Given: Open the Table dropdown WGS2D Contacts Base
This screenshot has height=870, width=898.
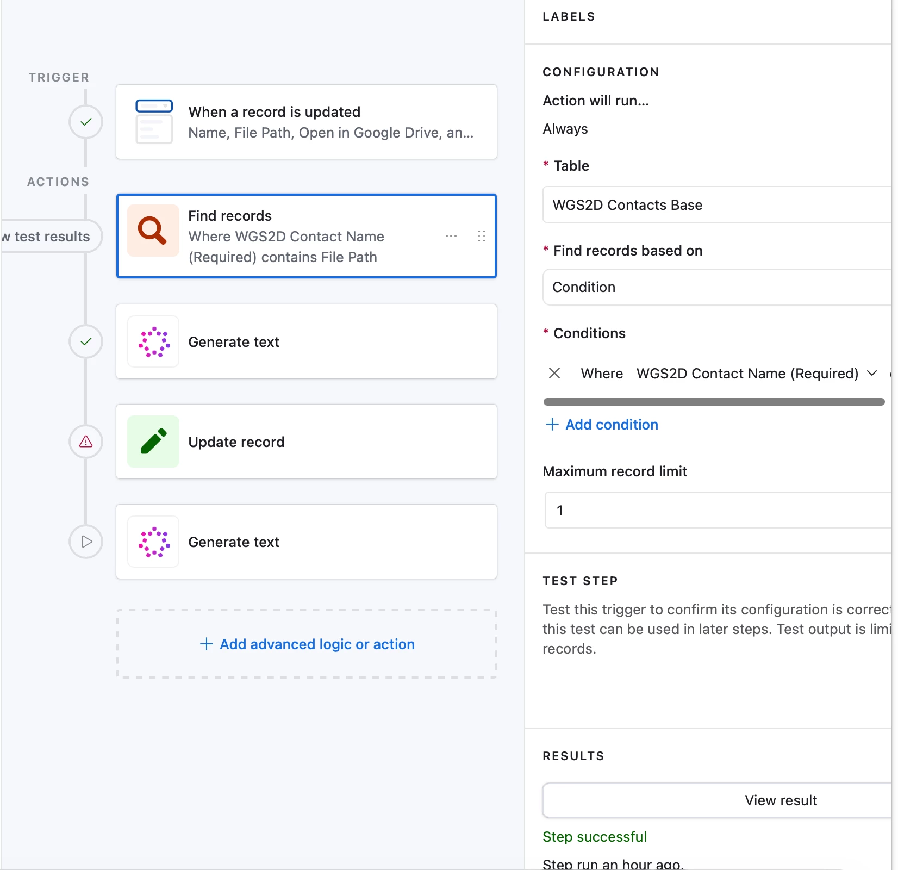Looking at the screenshot, I should [716, 205].
